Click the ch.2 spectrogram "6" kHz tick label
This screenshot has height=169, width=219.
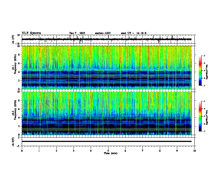(x=19, y=109)
